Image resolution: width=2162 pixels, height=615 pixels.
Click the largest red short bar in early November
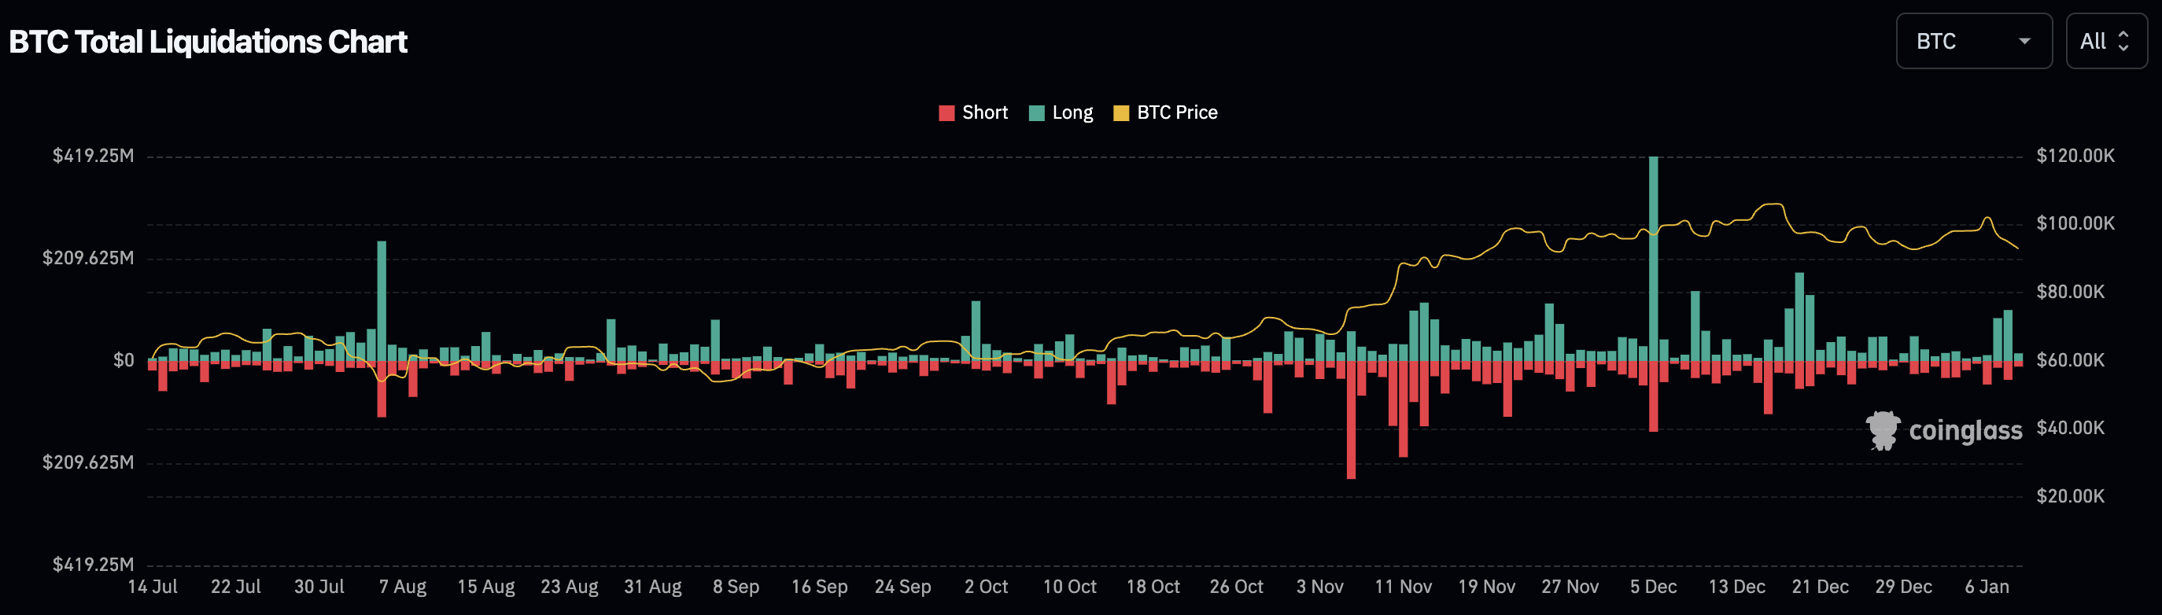coord(1350,419)
